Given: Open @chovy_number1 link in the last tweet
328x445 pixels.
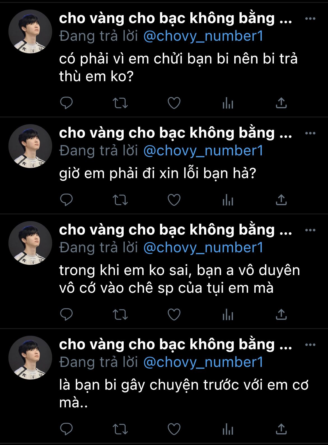Looking at the screenshot, I should click(204, 362).
